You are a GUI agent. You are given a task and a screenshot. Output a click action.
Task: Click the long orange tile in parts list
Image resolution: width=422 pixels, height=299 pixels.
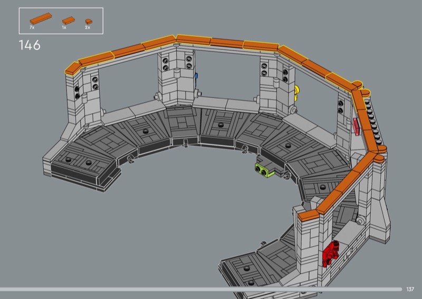click(x=41, y=18)
